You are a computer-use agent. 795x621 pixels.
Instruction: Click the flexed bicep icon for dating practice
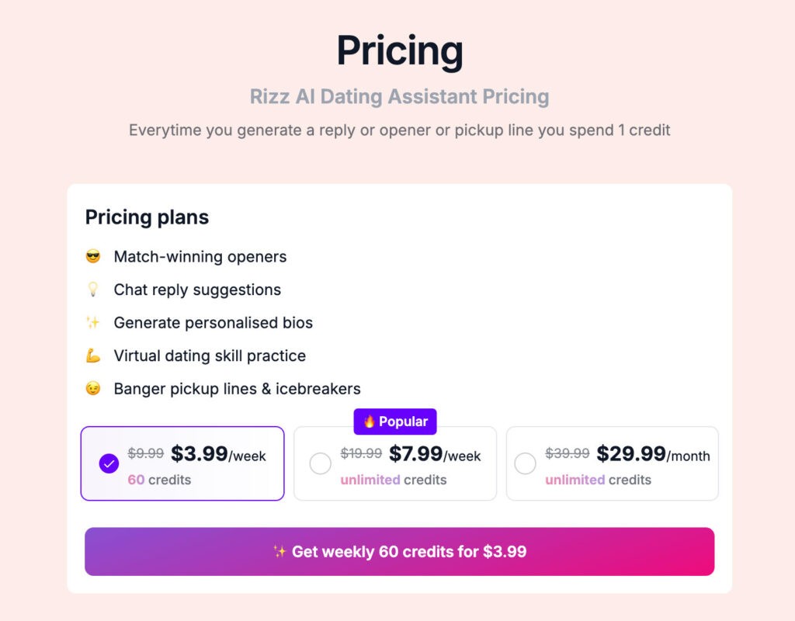(93, 356)
